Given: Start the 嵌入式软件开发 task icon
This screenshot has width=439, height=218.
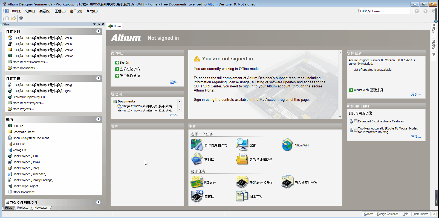Looking at the screenshot, I should coord(287,182).
